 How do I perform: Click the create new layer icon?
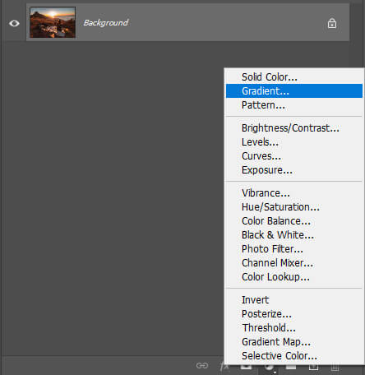[x=313, y=368]
